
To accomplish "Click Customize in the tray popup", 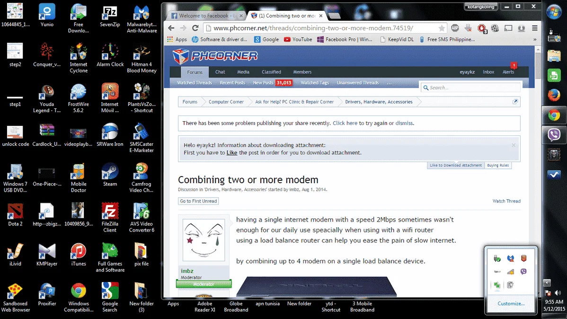I will pos(511,303).
